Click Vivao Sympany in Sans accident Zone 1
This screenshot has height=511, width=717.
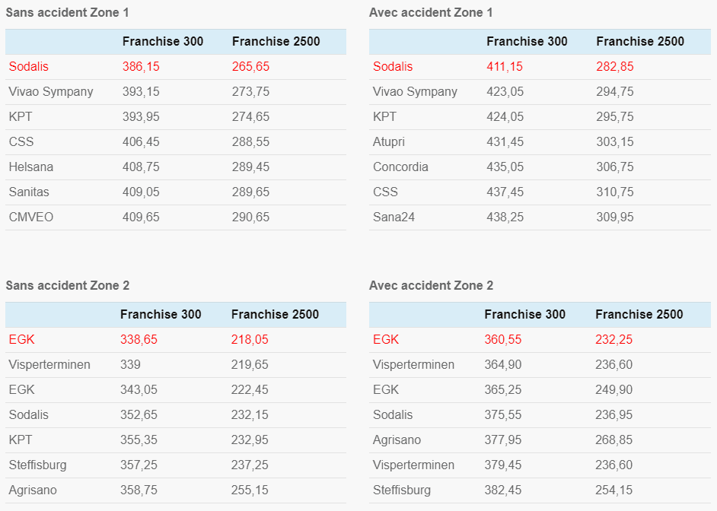51,92
